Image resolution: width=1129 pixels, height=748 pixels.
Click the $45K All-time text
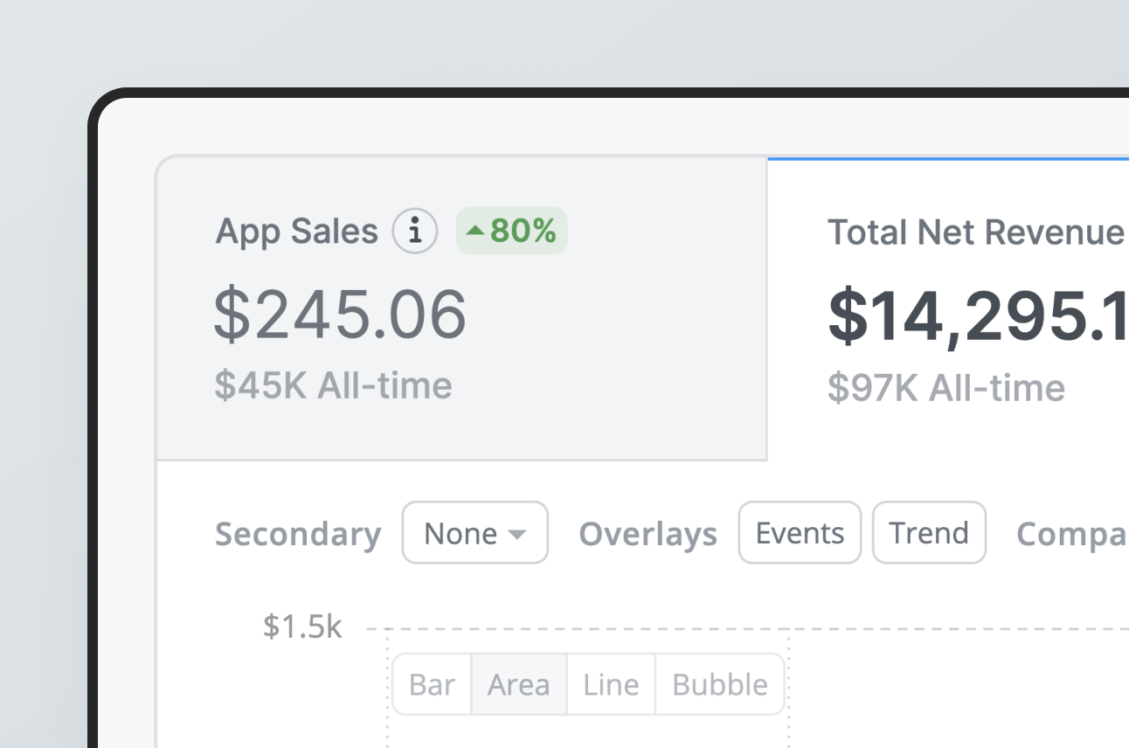pos(333,386)
